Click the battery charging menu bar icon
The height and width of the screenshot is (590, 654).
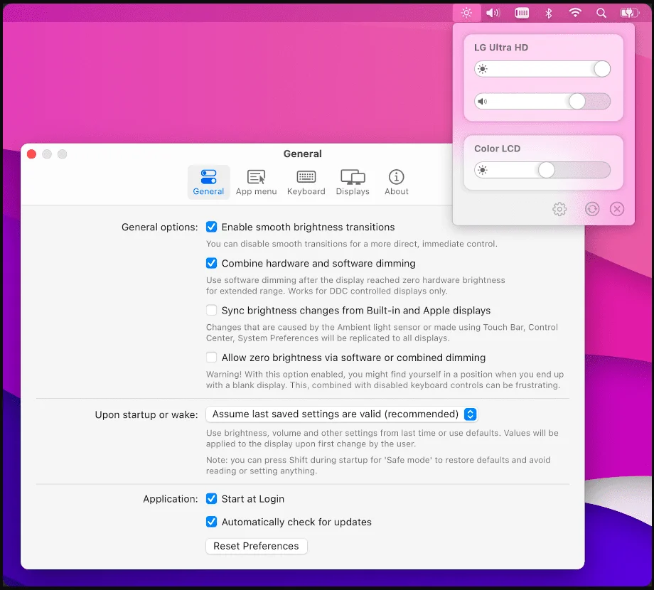(629, 13)
